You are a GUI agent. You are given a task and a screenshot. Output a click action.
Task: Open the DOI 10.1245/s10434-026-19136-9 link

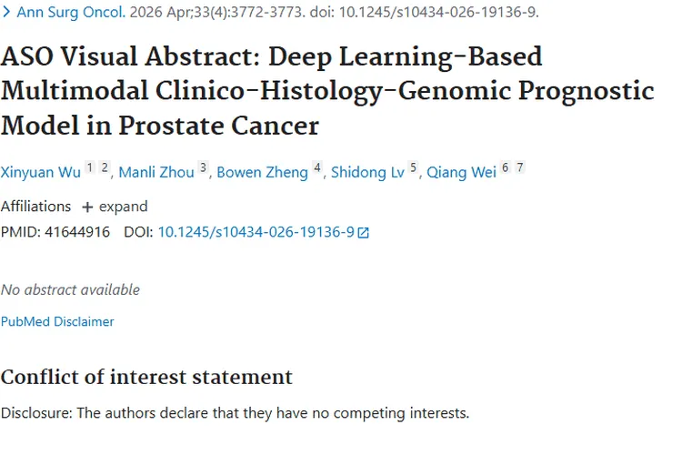pyautogui.click(x=256, y=232)
